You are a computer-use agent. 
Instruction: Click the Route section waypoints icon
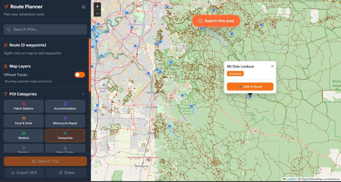pyautogui.click(x=6, y=45)
